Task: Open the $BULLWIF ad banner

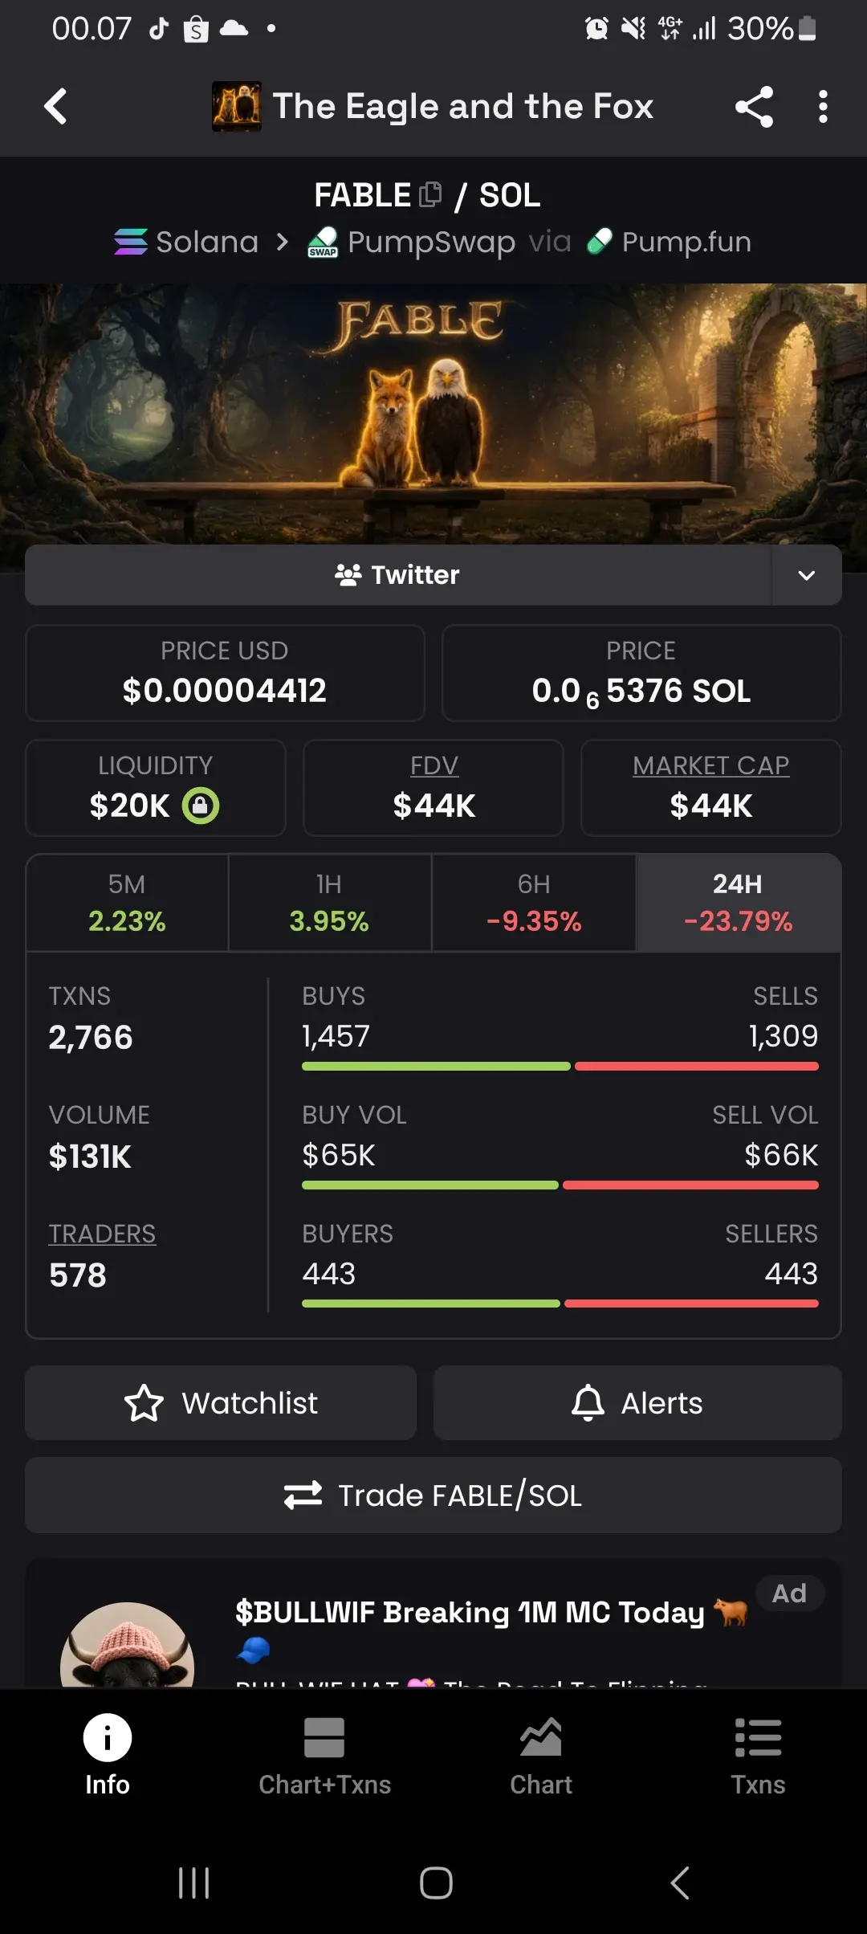Action: pos(433,1624)
